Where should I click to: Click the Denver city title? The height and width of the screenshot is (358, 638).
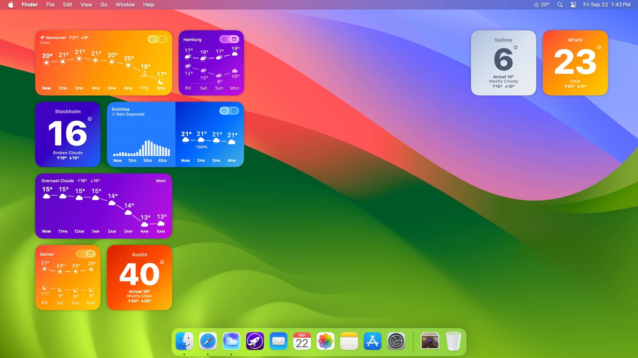pos(47,254)
